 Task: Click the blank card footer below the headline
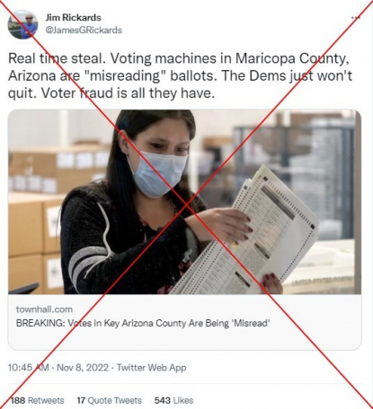point(184,339)
